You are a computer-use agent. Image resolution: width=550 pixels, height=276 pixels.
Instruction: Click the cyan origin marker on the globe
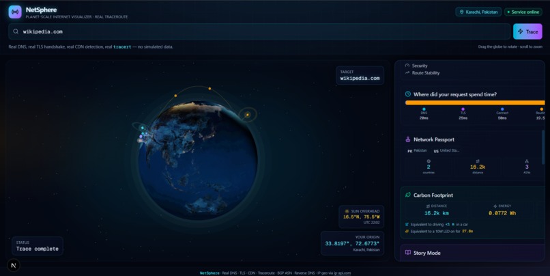point(143,128)
